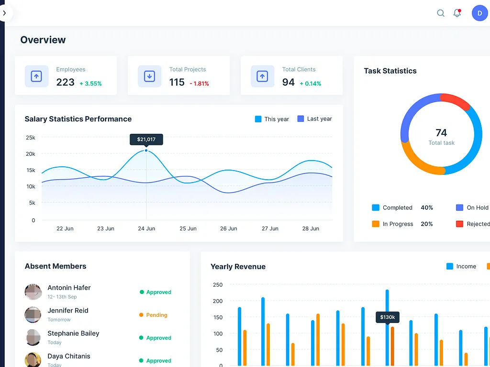Select Daya Chitanis's name
This screenshot has height=367, width=490.
69,356
